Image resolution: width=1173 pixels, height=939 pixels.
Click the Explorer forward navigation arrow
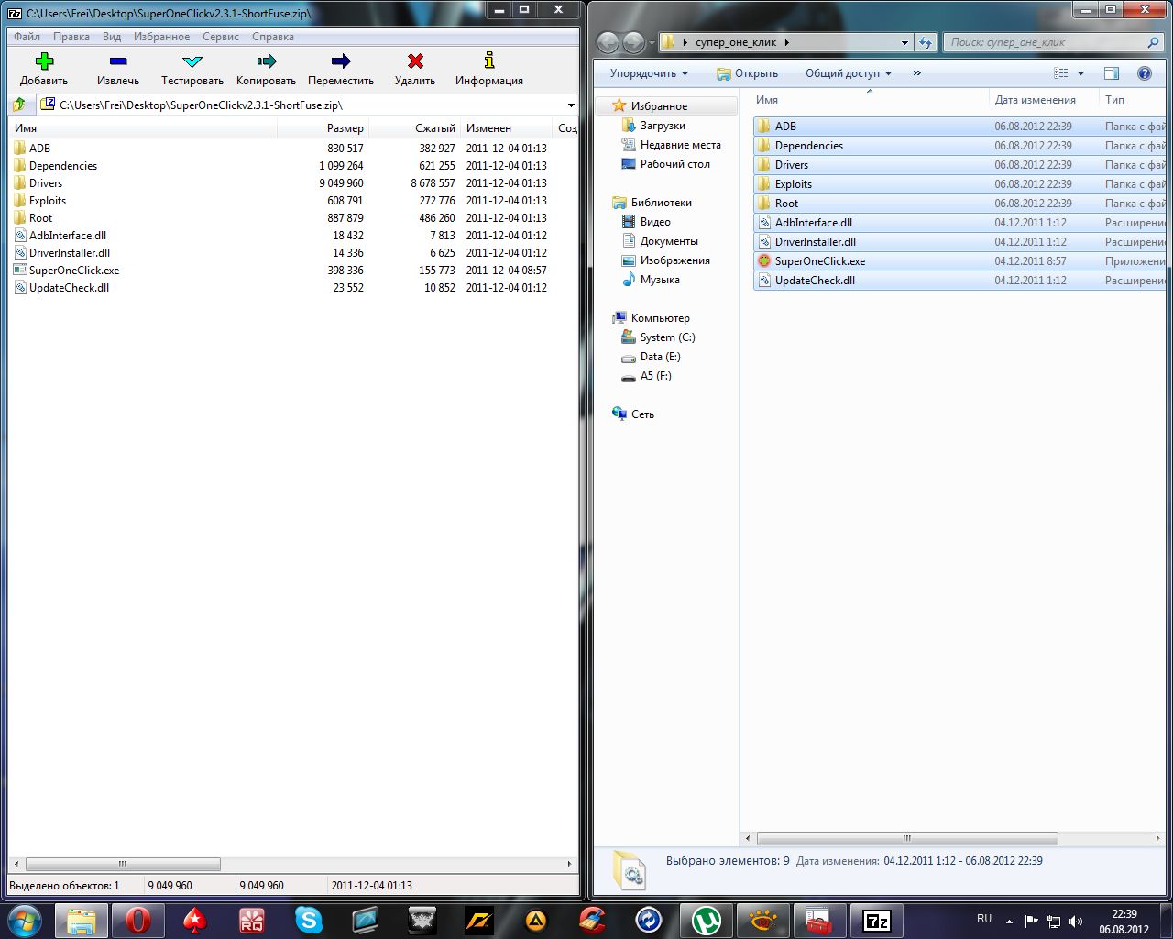pyautogui.click(x=633, y=42)
